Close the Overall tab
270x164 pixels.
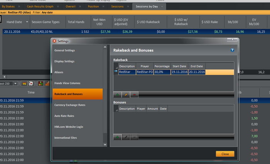[x=80, y=7]
